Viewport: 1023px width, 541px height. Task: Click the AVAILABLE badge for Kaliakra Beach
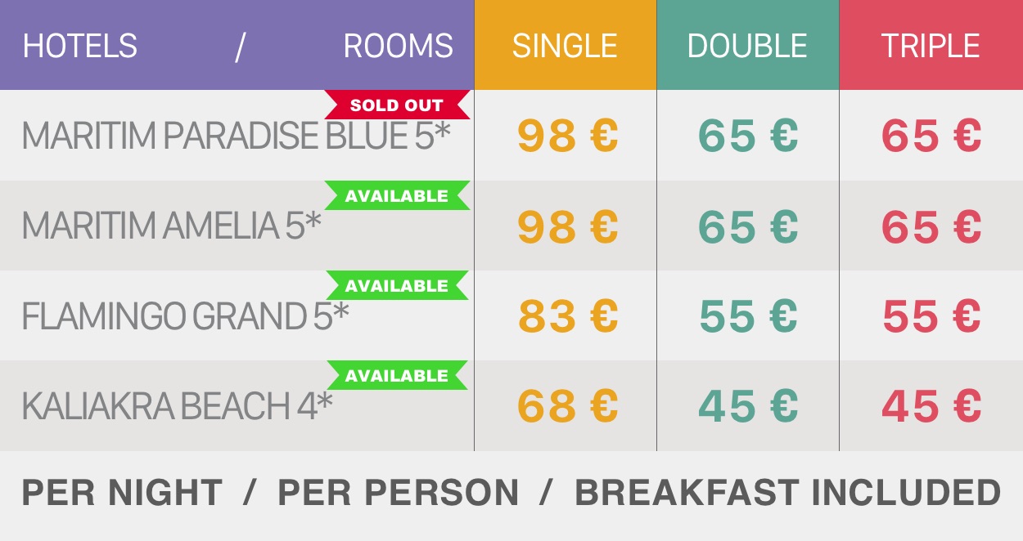(398, 375)
